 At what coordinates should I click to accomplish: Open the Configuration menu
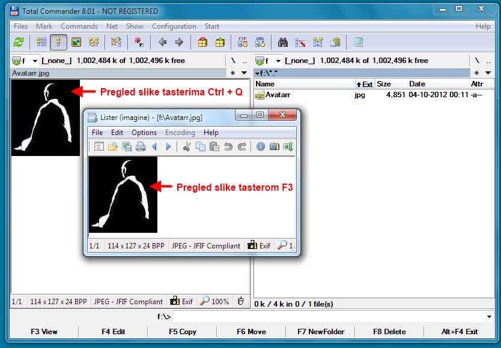pos(174,26)
